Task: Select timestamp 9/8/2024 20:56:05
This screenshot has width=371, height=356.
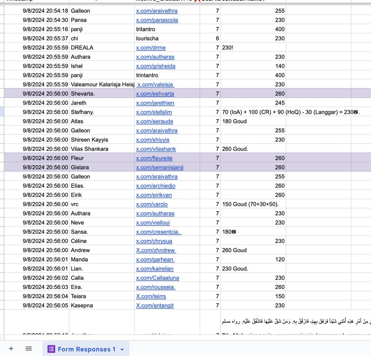Action: coord(36,305)
